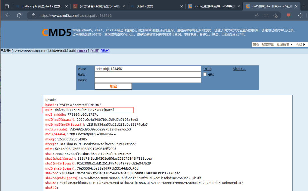Close the python pty shell tab

point(66,7)
